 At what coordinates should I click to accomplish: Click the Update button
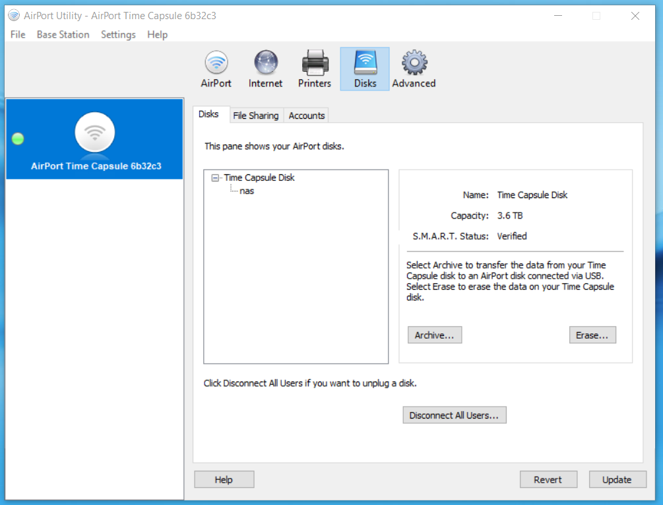coord(617,480)
